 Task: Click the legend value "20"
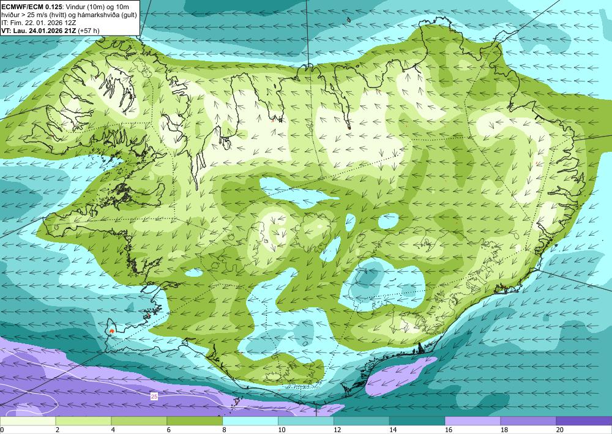click(560, 430)
